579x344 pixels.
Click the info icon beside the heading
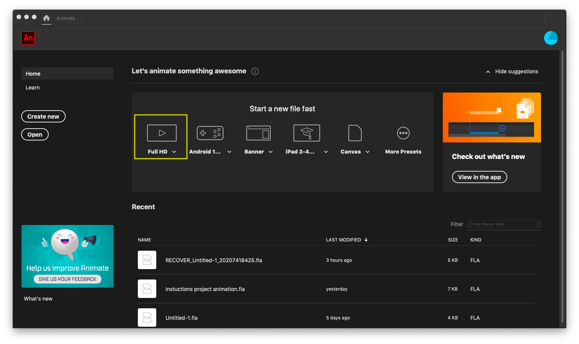[x=255, y=71]
